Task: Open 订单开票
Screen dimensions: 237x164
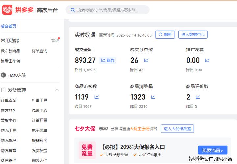Action: 39,120
